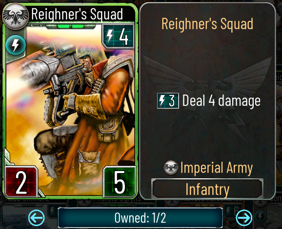Click the card title bar Reighner's Squad
This screenshot has width=282, height=229.
pos(77,14)
